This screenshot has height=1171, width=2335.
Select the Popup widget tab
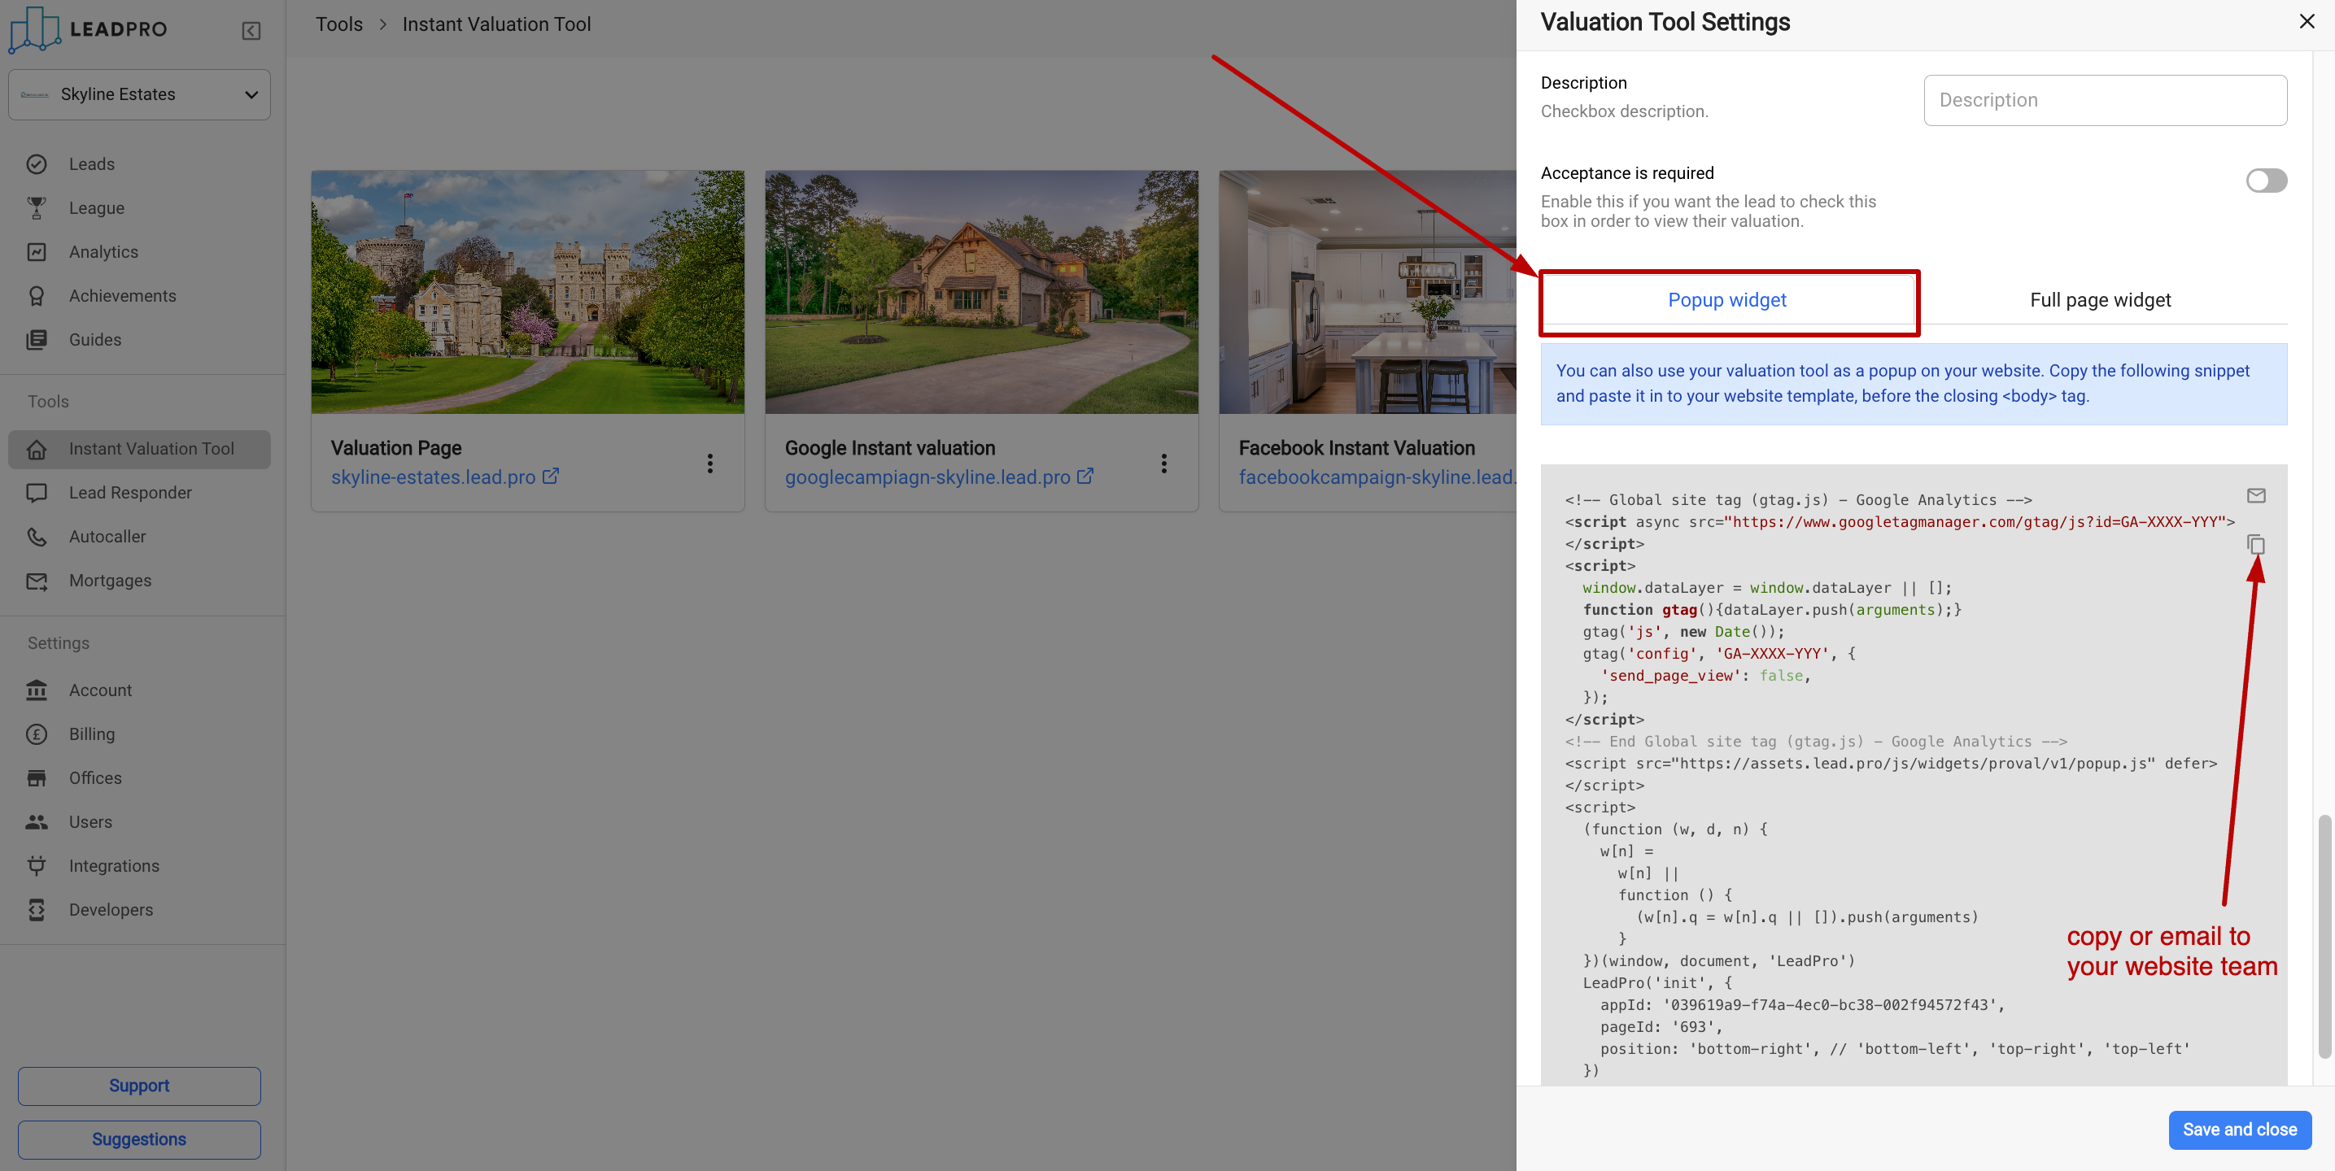(x=1726, y=300)
